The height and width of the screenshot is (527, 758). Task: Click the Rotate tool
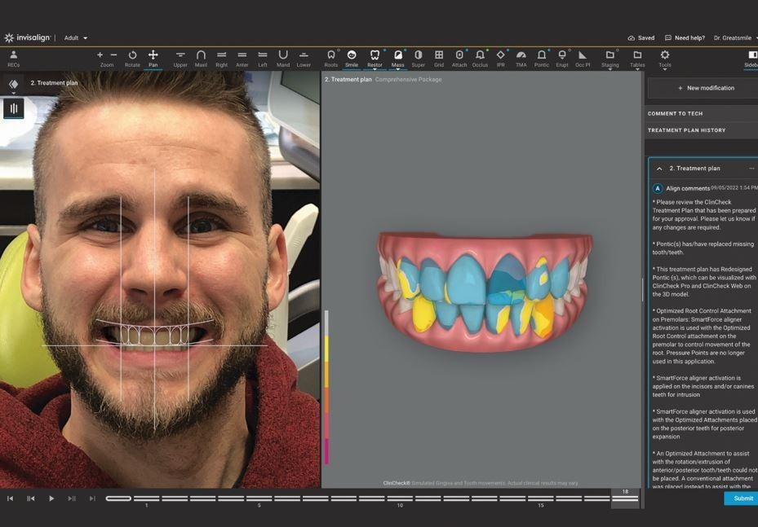[x=132, y=59]
